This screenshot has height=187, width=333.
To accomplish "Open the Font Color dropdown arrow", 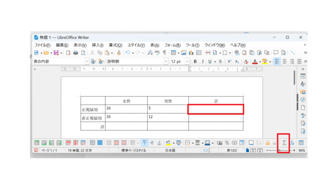I will 260,62.
